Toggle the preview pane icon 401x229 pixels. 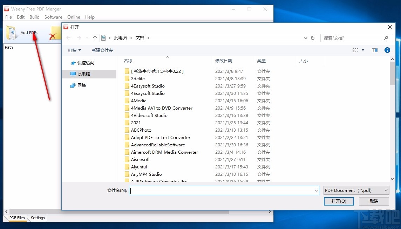click(374, 50)
